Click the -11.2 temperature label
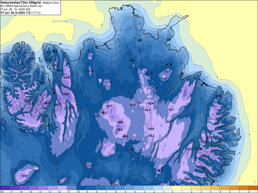Screen dimensions: 258x193 45,116
